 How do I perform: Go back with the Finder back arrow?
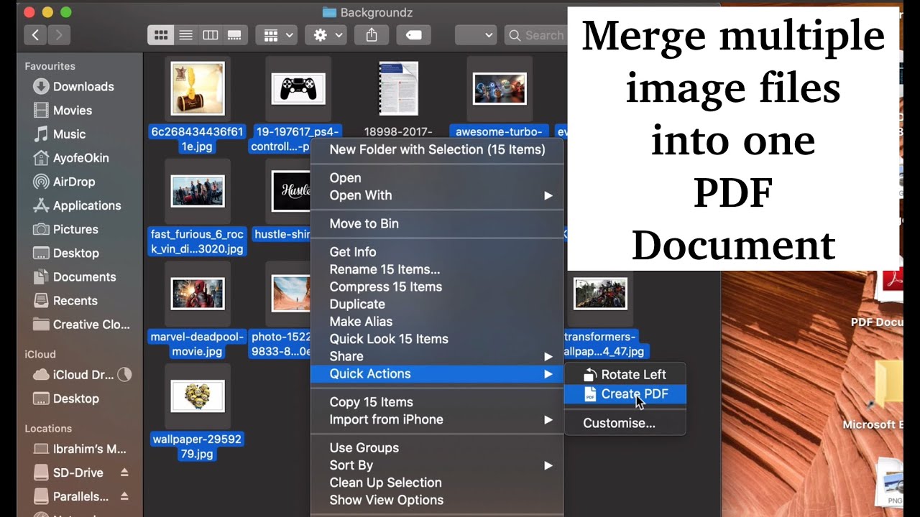click(35, 34)
